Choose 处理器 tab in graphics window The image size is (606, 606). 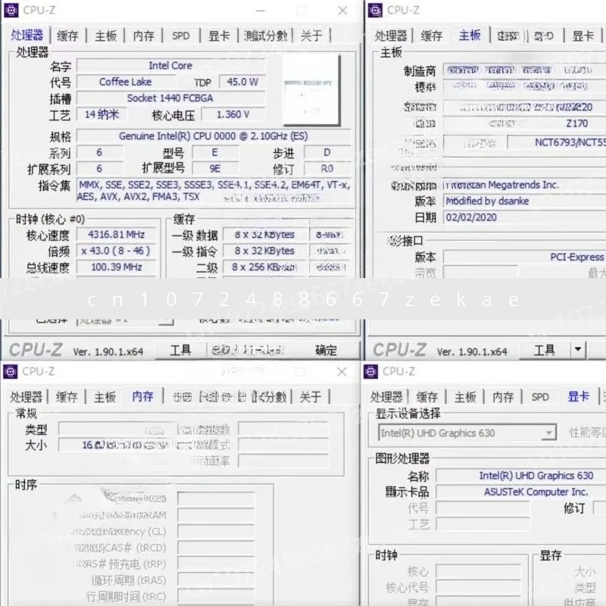[x=386, y=397]
